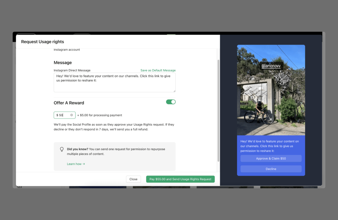Click Pay $55.00 and Send Usage Rights Request
The height and width of the screenshot is (220, 338).
(x=180, y=179)
